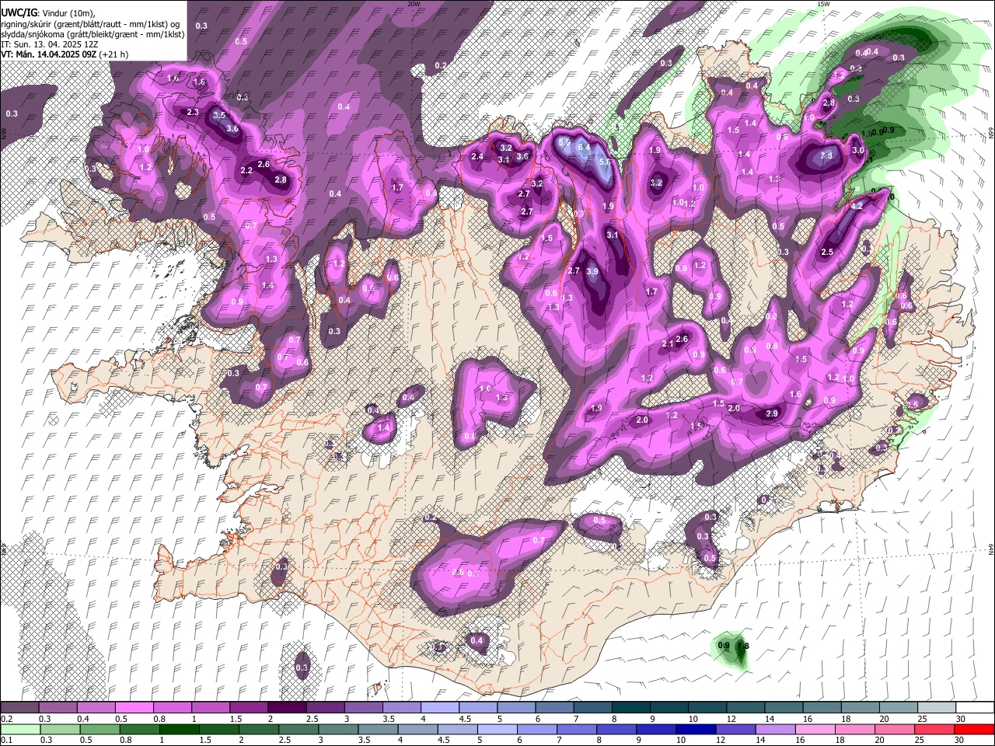Click the 1.4 value in the small southwest blob
Image resolution: width=995 pixels, height=746 pixels.
click(x=383, y=428)
